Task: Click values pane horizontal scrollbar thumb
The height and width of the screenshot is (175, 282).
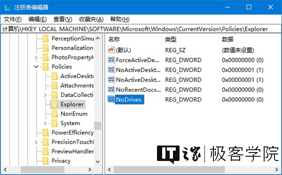Action: pyautogui.click(x=169, y=169)
